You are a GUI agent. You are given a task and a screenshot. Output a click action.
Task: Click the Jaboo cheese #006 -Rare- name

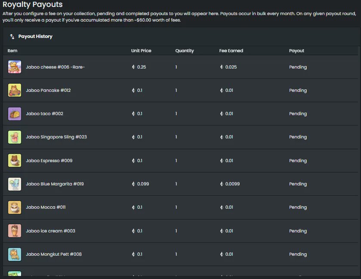pyautogui.click(x=55, y=67)
